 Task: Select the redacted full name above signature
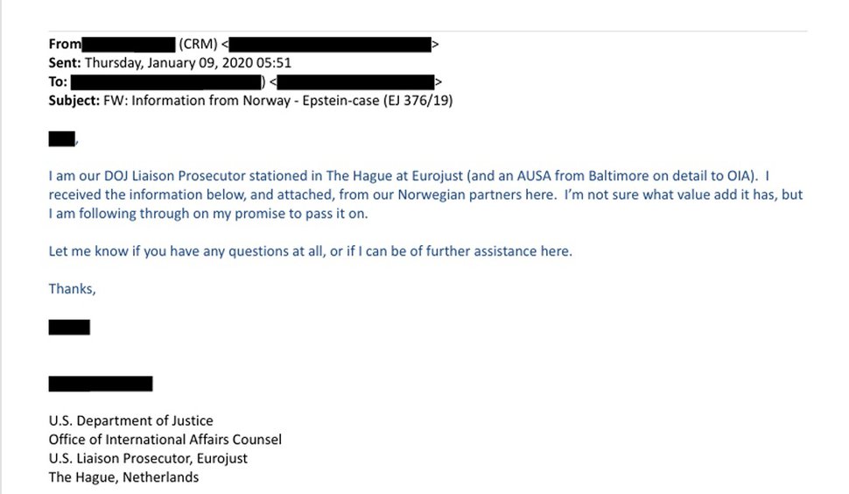pyautogui.click(x=101, y=384)
